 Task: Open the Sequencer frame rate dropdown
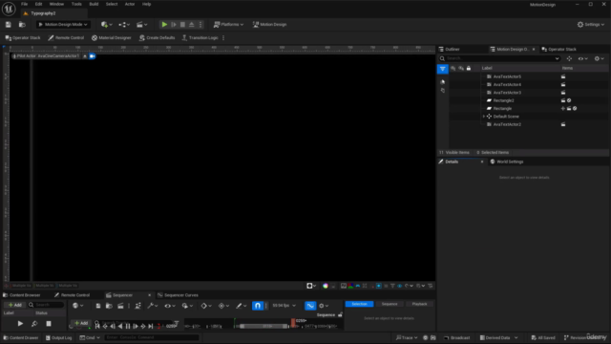(284, 306)
